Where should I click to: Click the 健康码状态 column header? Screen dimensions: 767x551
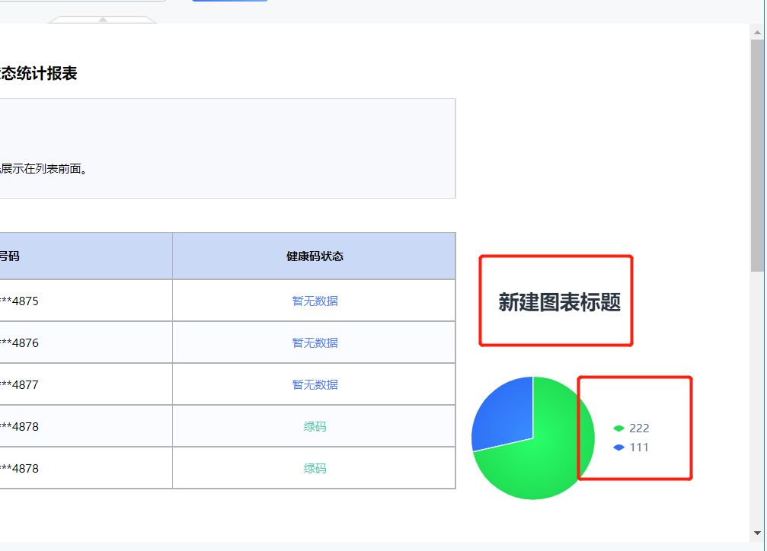(x=315, y=256)
